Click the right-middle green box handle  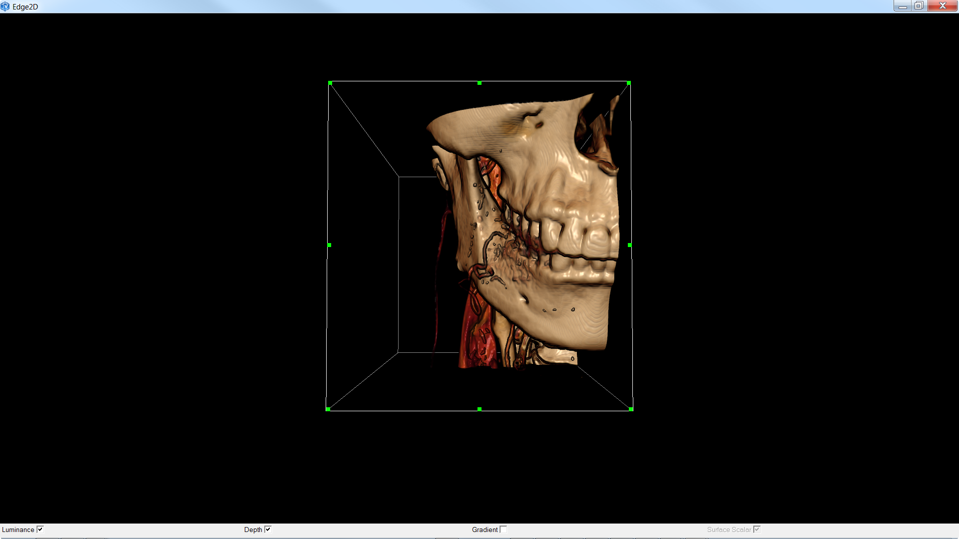point(630,245)
